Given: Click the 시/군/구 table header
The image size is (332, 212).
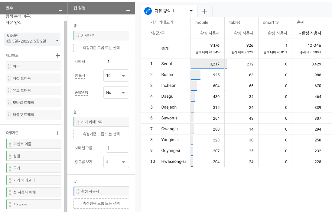Looking at the screenshot, I should (x=158, y=33).
